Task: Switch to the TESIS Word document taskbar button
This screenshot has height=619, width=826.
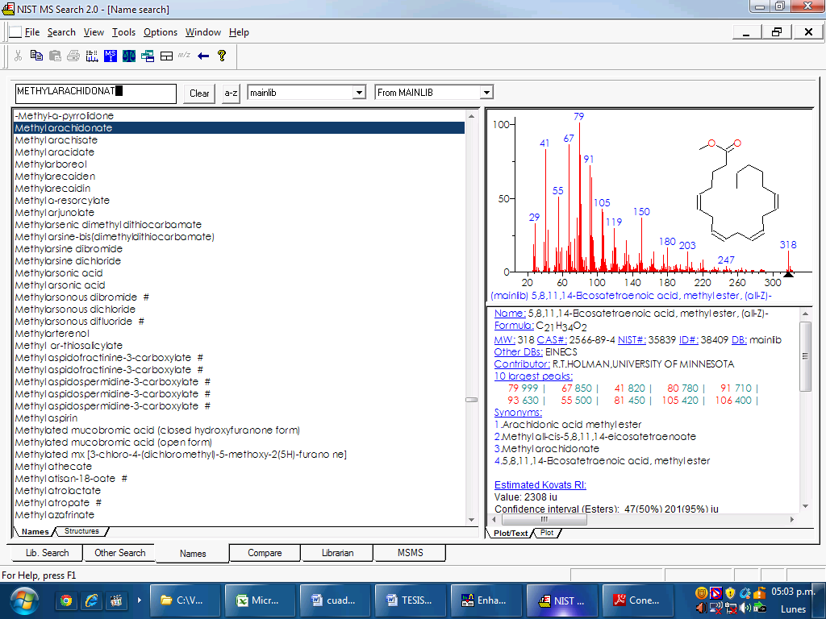Action: 409,600
